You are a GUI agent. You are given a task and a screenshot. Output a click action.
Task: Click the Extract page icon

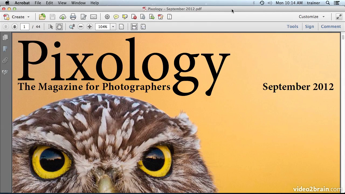tap(152, 17)
